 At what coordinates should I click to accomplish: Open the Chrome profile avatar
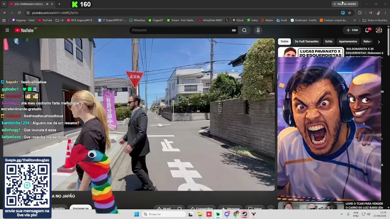coord(378,13)
